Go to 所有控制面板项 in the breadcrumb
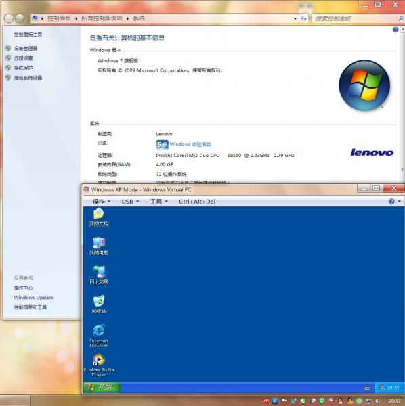The width and height of the screenshot is (405, 406). [102, 18]
